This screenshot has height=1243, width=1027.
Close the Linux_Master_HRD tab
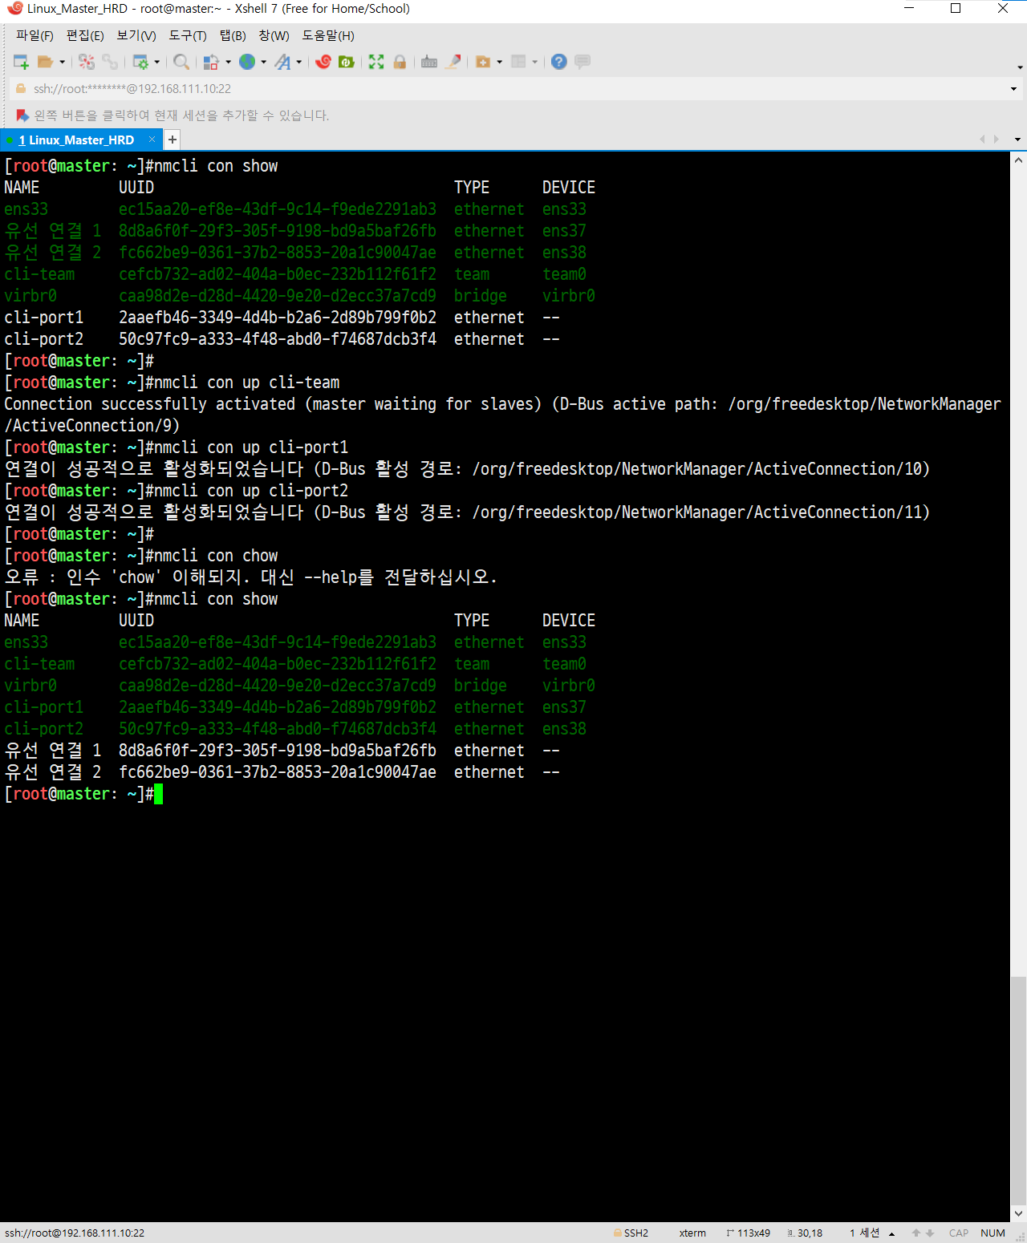[152, 140]
